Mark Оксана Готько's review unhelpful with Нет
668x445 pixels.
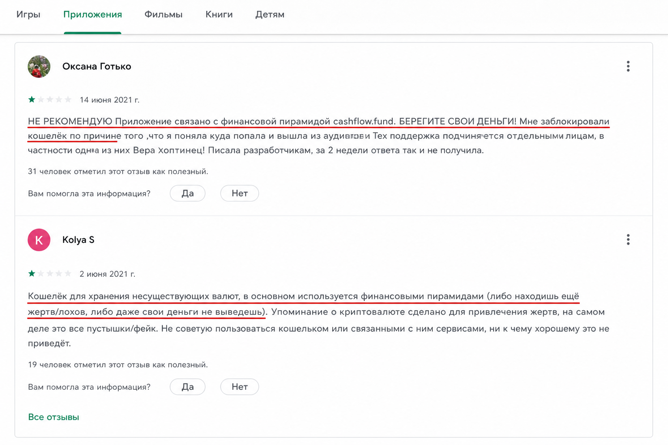(240, 193)
